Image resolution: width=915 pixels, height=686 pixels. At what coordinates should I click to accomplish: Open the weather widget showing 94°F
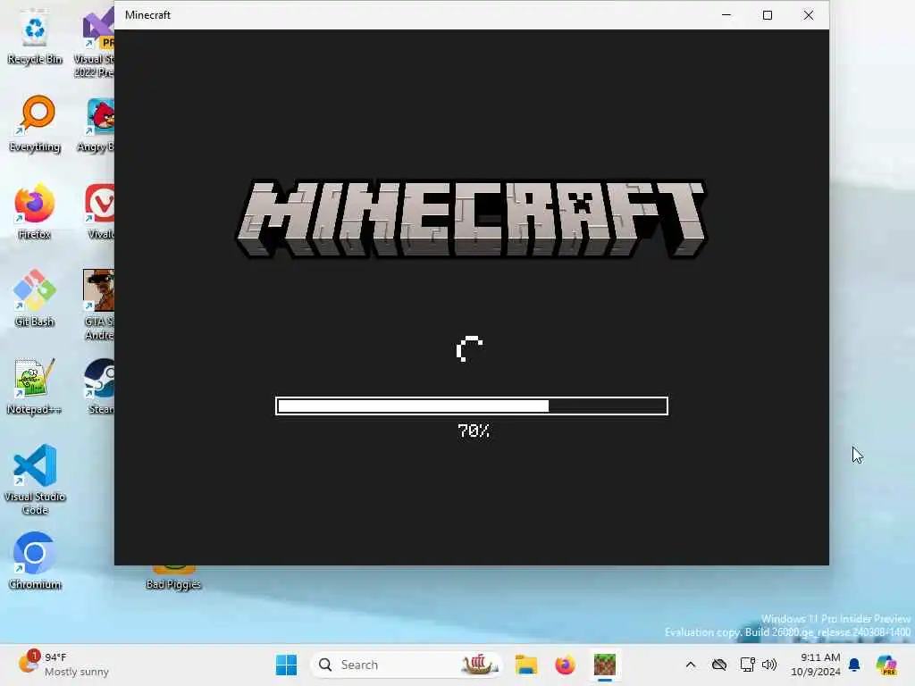point(63,665)
